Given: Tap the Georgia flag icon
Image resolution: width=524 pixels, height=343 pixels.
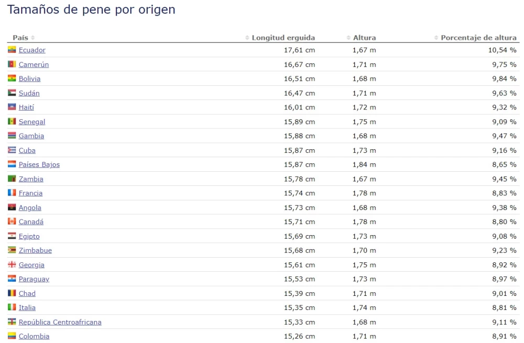Looking at the screenshot, I should [x=12, y=264].
